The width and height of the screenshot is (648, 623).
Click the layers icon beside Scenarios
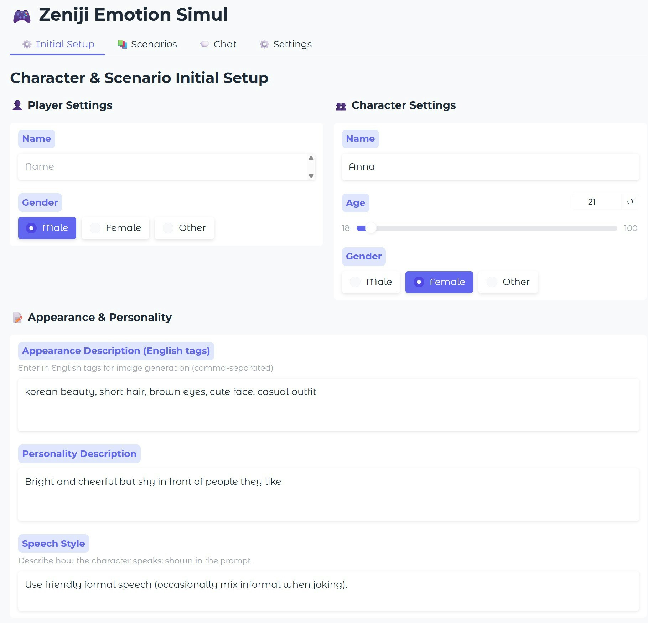[121, 44]
